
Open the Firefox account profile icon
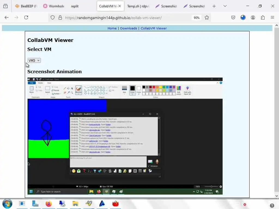253,17
